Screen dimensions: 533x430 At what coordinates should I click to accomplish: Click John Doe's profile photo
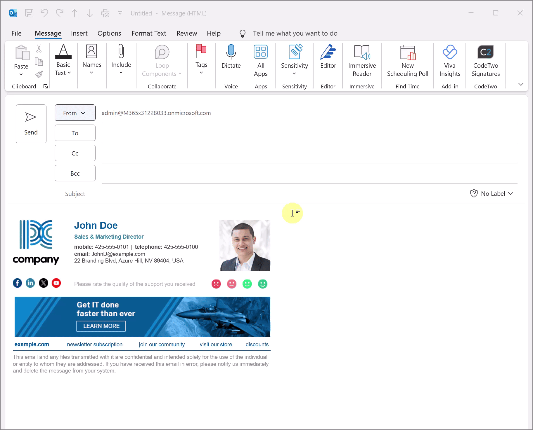245,245
